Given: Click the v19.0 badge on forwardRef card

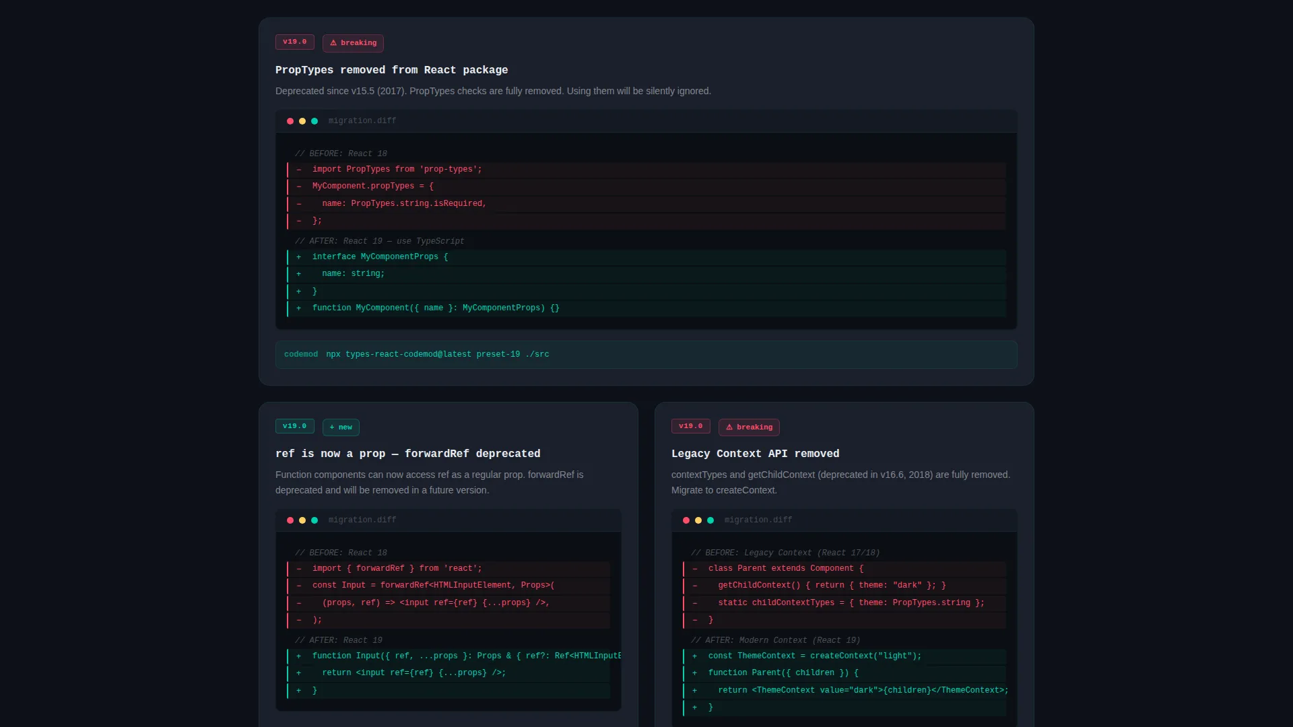Looking at the screenshot, I should coord(294,426).
